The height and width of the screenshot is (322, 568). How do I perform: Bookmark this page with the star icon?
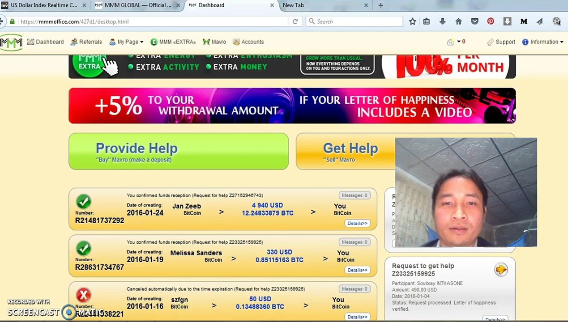point(412,21)
